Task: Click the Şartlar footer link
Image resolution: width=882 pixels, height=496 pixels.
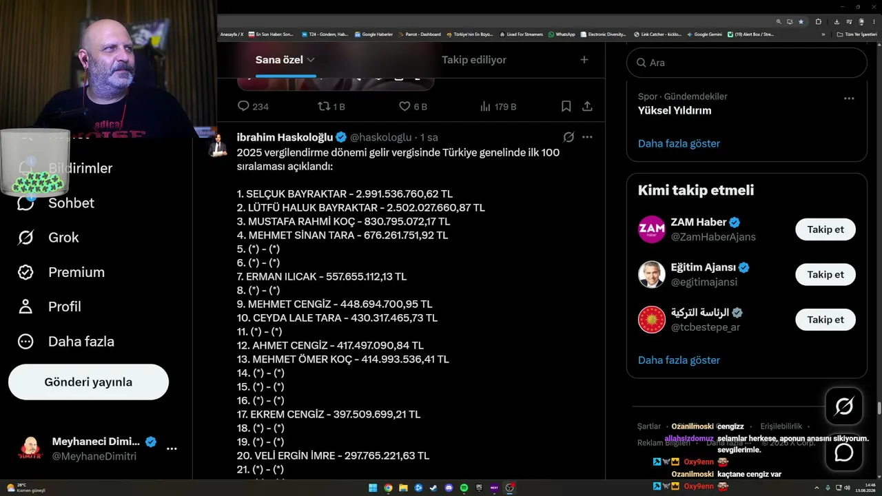Action: pos(649,426)
